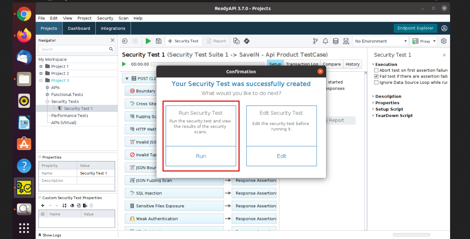The width and height of the screenshot is (470, 239).
Task: Click the Save floppy disk toolbar icon
Action: [x=159, y=41]
